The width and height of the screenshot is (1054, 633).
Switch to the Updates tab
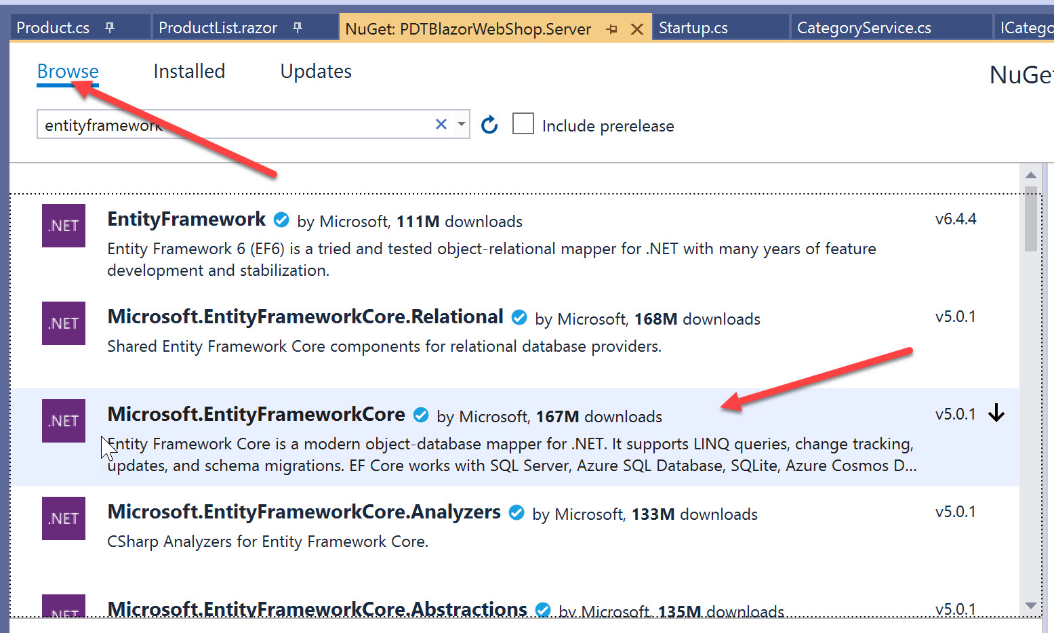[x=316, y=71]
